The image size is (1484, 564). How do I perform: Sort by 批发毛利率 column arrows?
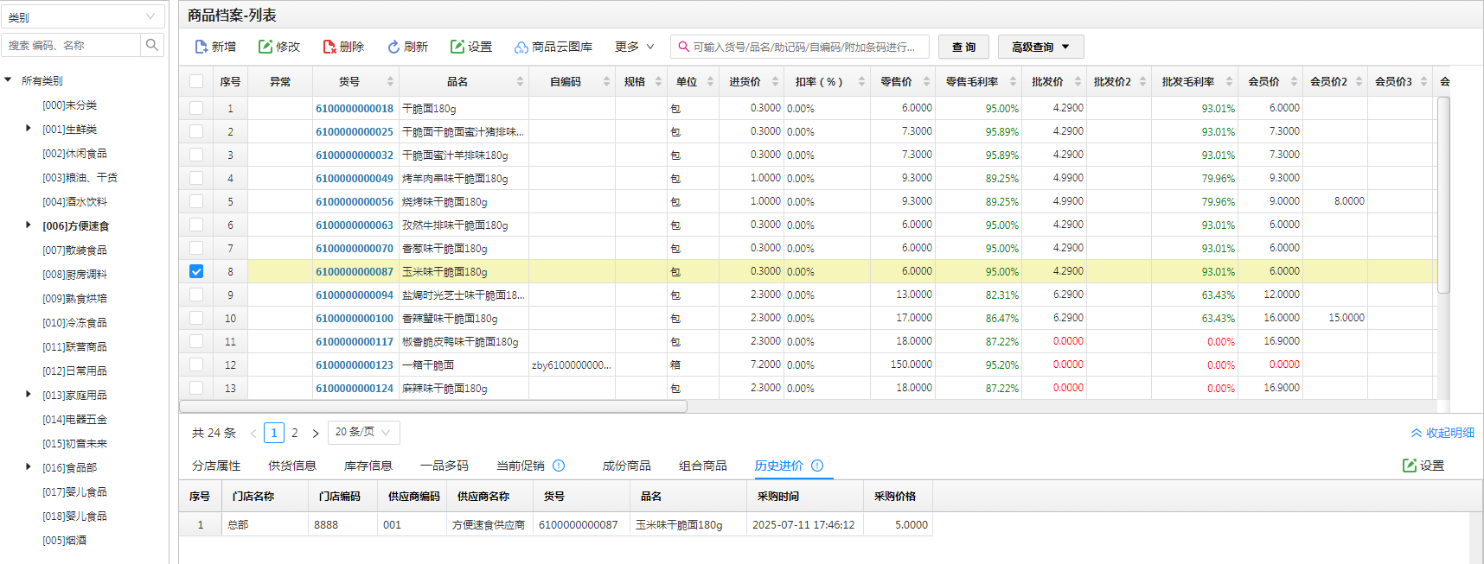[1229, 81]
